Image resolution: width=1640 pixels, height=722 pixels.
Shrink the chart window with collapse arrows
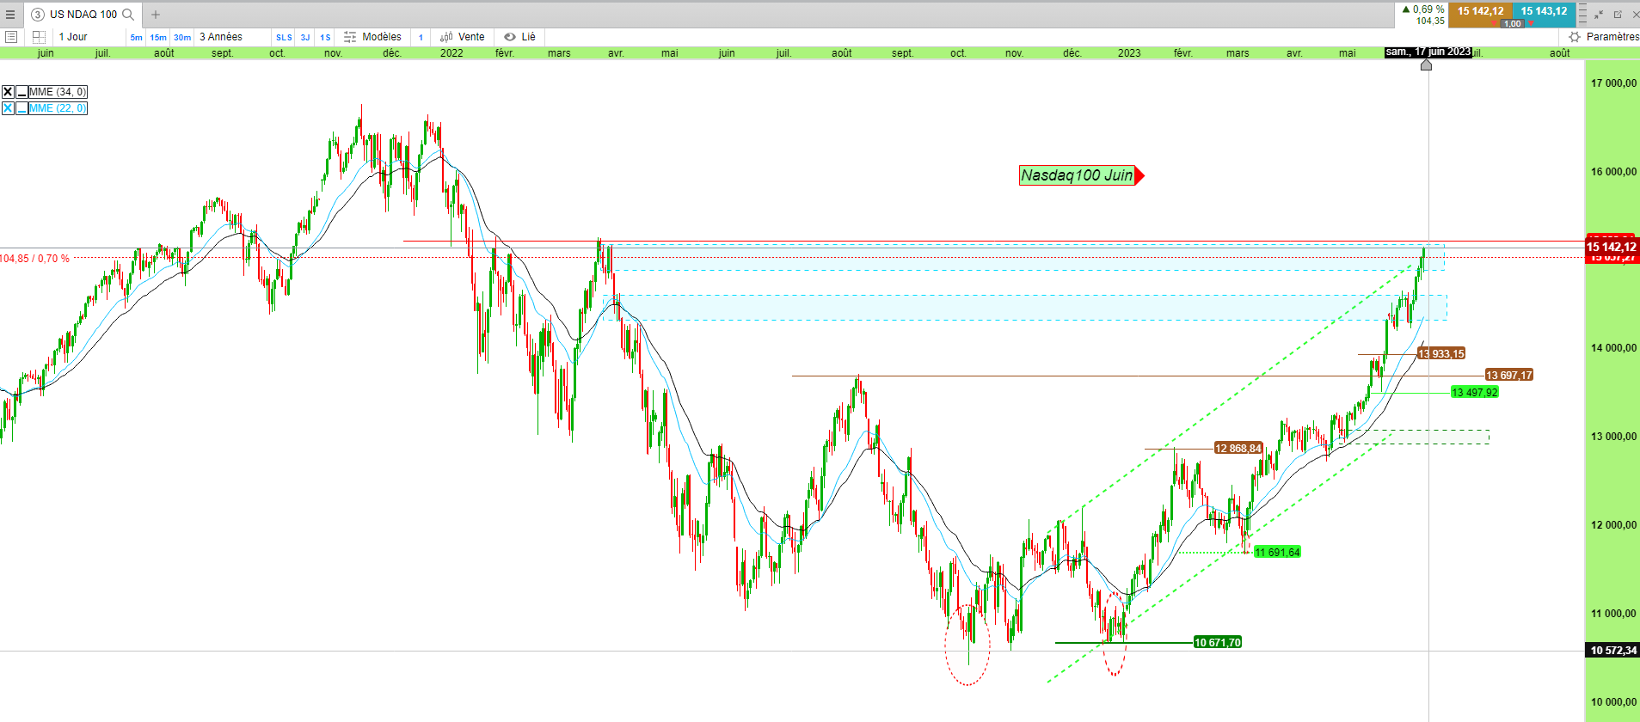pos(1599,15)
